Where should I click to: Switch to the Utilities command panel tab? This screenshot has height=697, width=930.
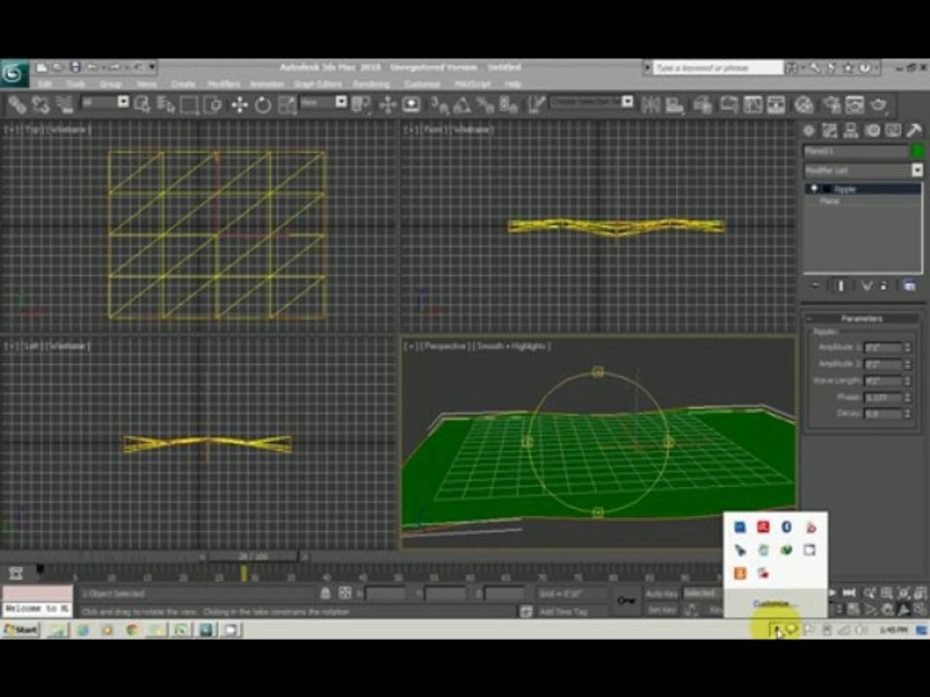tap(914, 131)
